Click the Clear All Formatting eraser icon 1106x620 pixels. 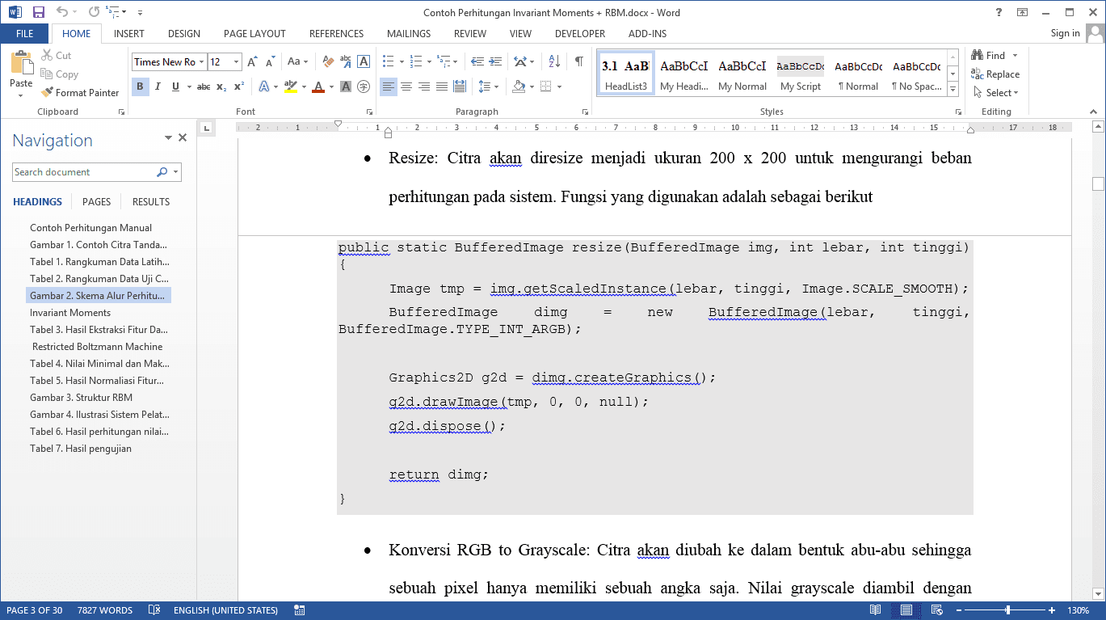(328, 61)
